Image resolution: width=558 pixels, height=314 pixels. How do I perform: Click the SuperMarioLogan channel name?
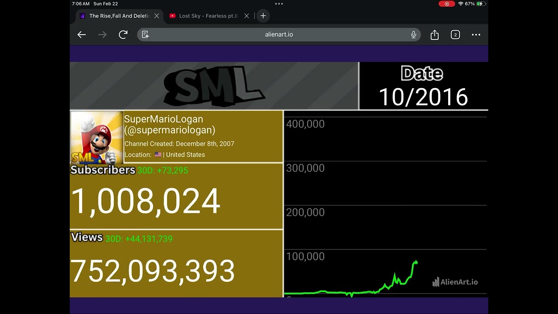click(163, 119)
